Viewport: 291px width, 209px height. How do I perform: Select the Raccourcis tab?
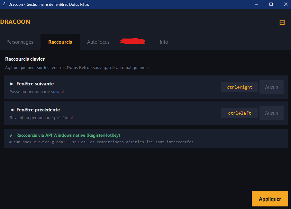tap(60, 42)
